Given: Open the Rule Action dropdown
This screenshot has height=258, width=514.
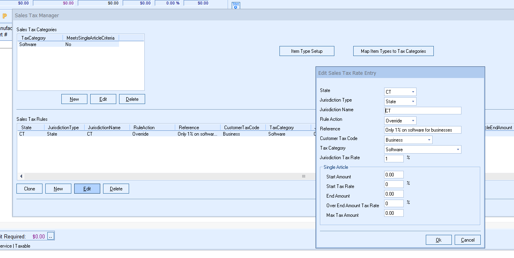Looking at the screenshot, I should 413,121.
